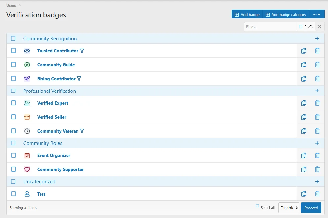The width and height of the screenshot is (328, 218).
Task: Select the Trusted Contributor checkbox
Action: pyautogui.click(x=14, y=50)
